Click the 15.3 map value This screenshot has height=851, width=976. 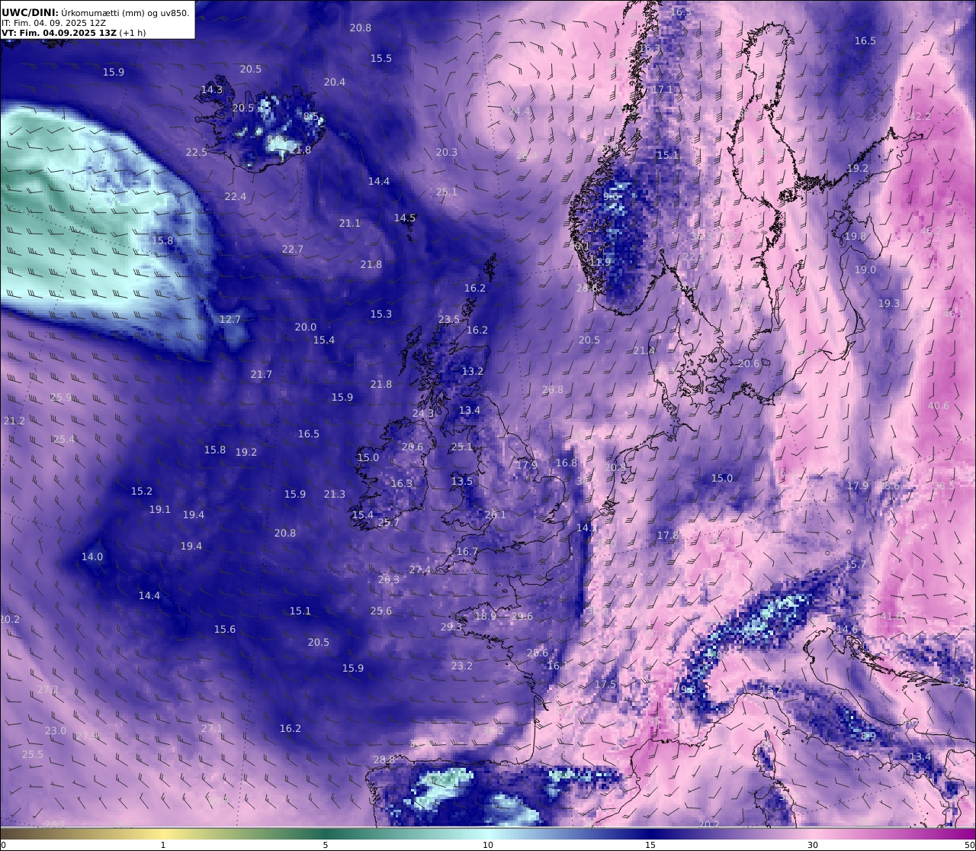point(381,314)
